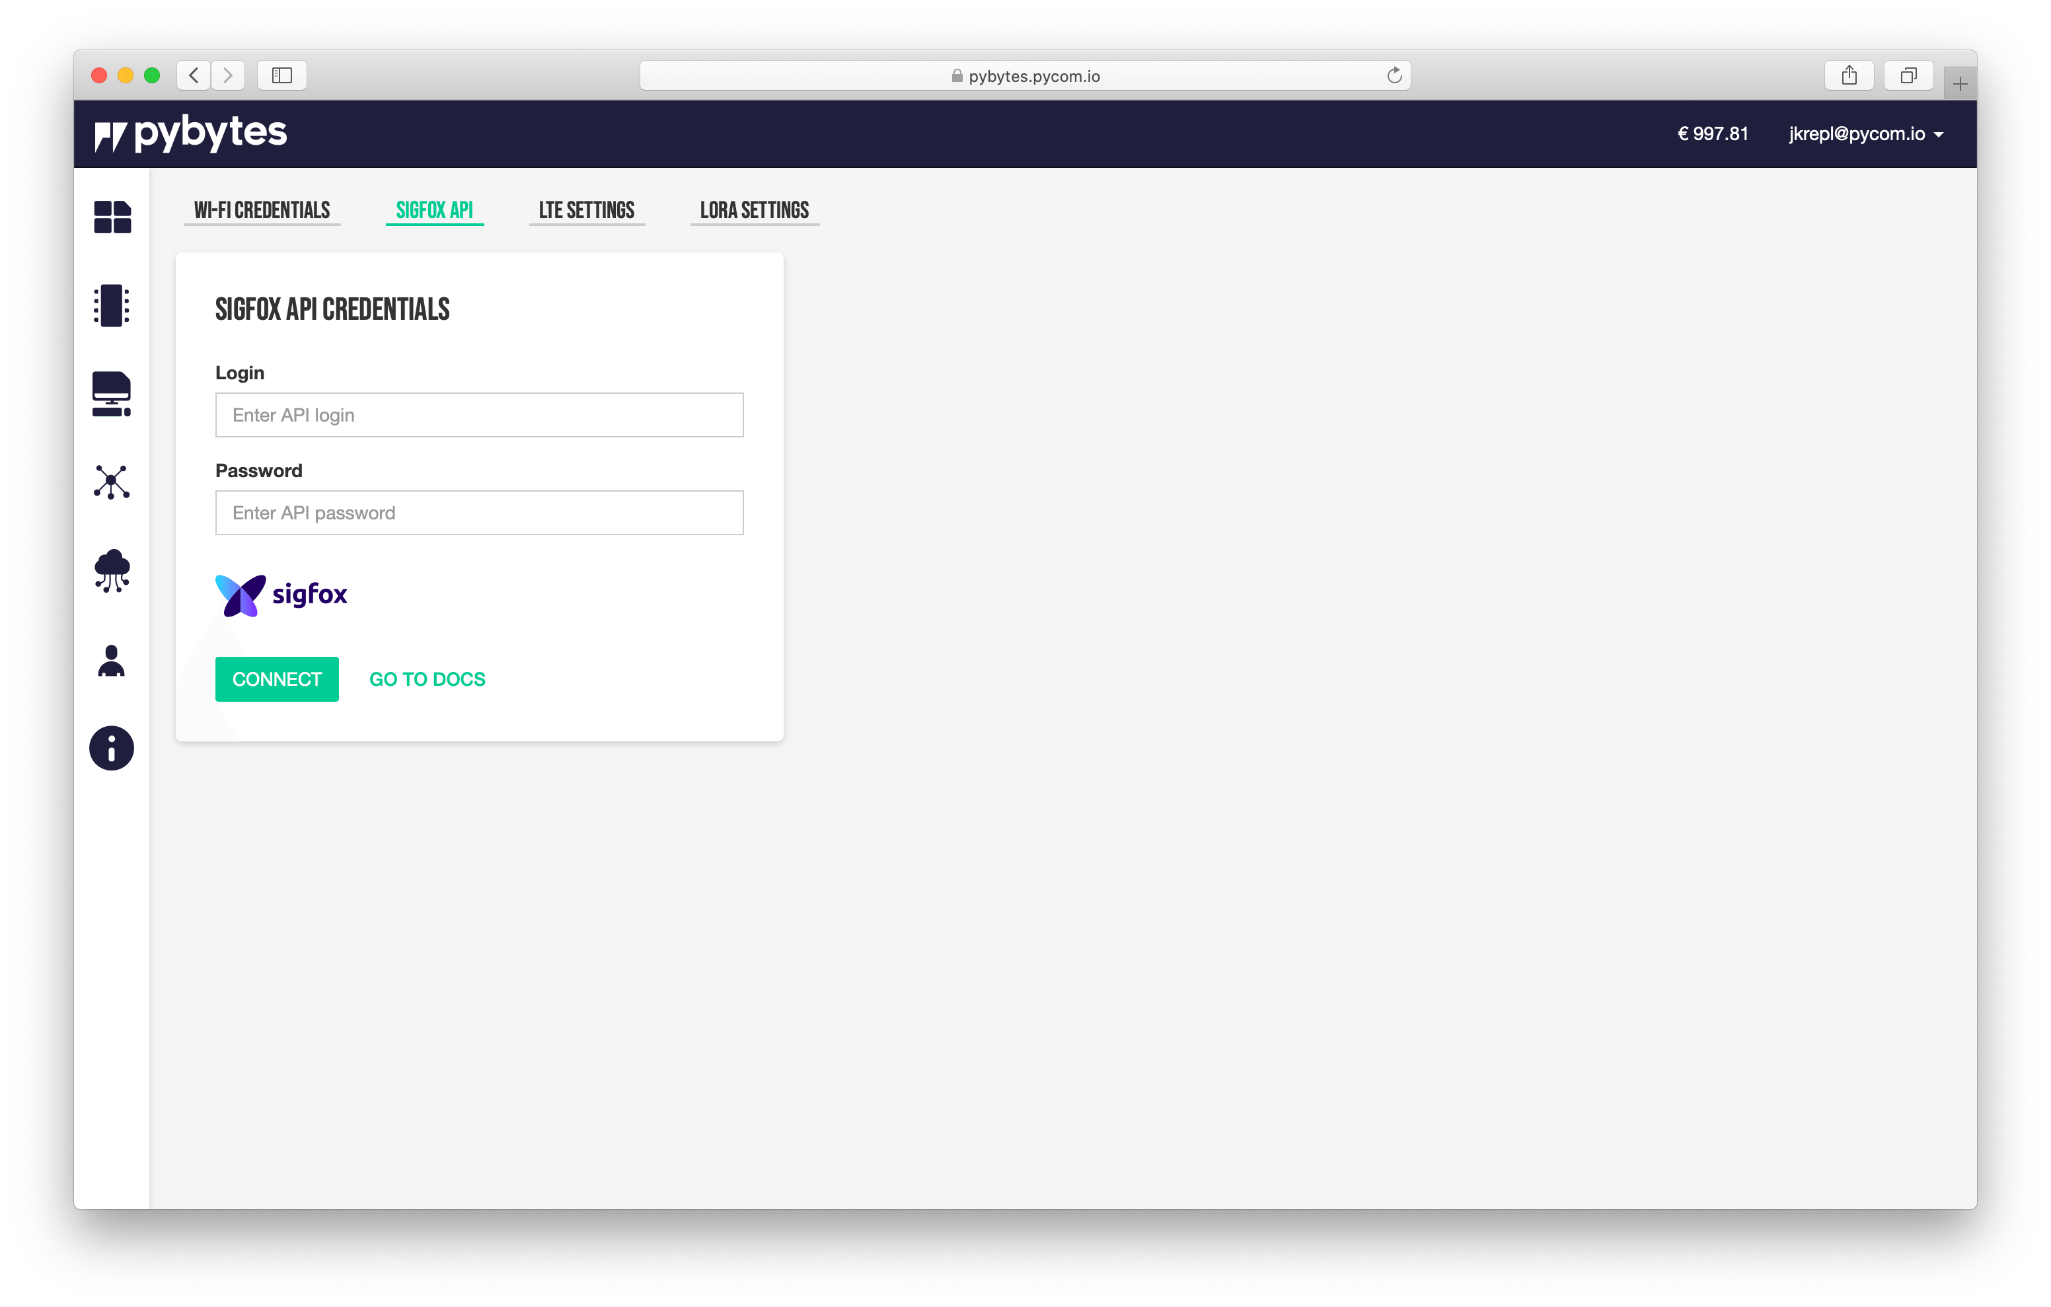Open the cloud integrations sidebar icon
The image size is (2051, 1307).
112,571
